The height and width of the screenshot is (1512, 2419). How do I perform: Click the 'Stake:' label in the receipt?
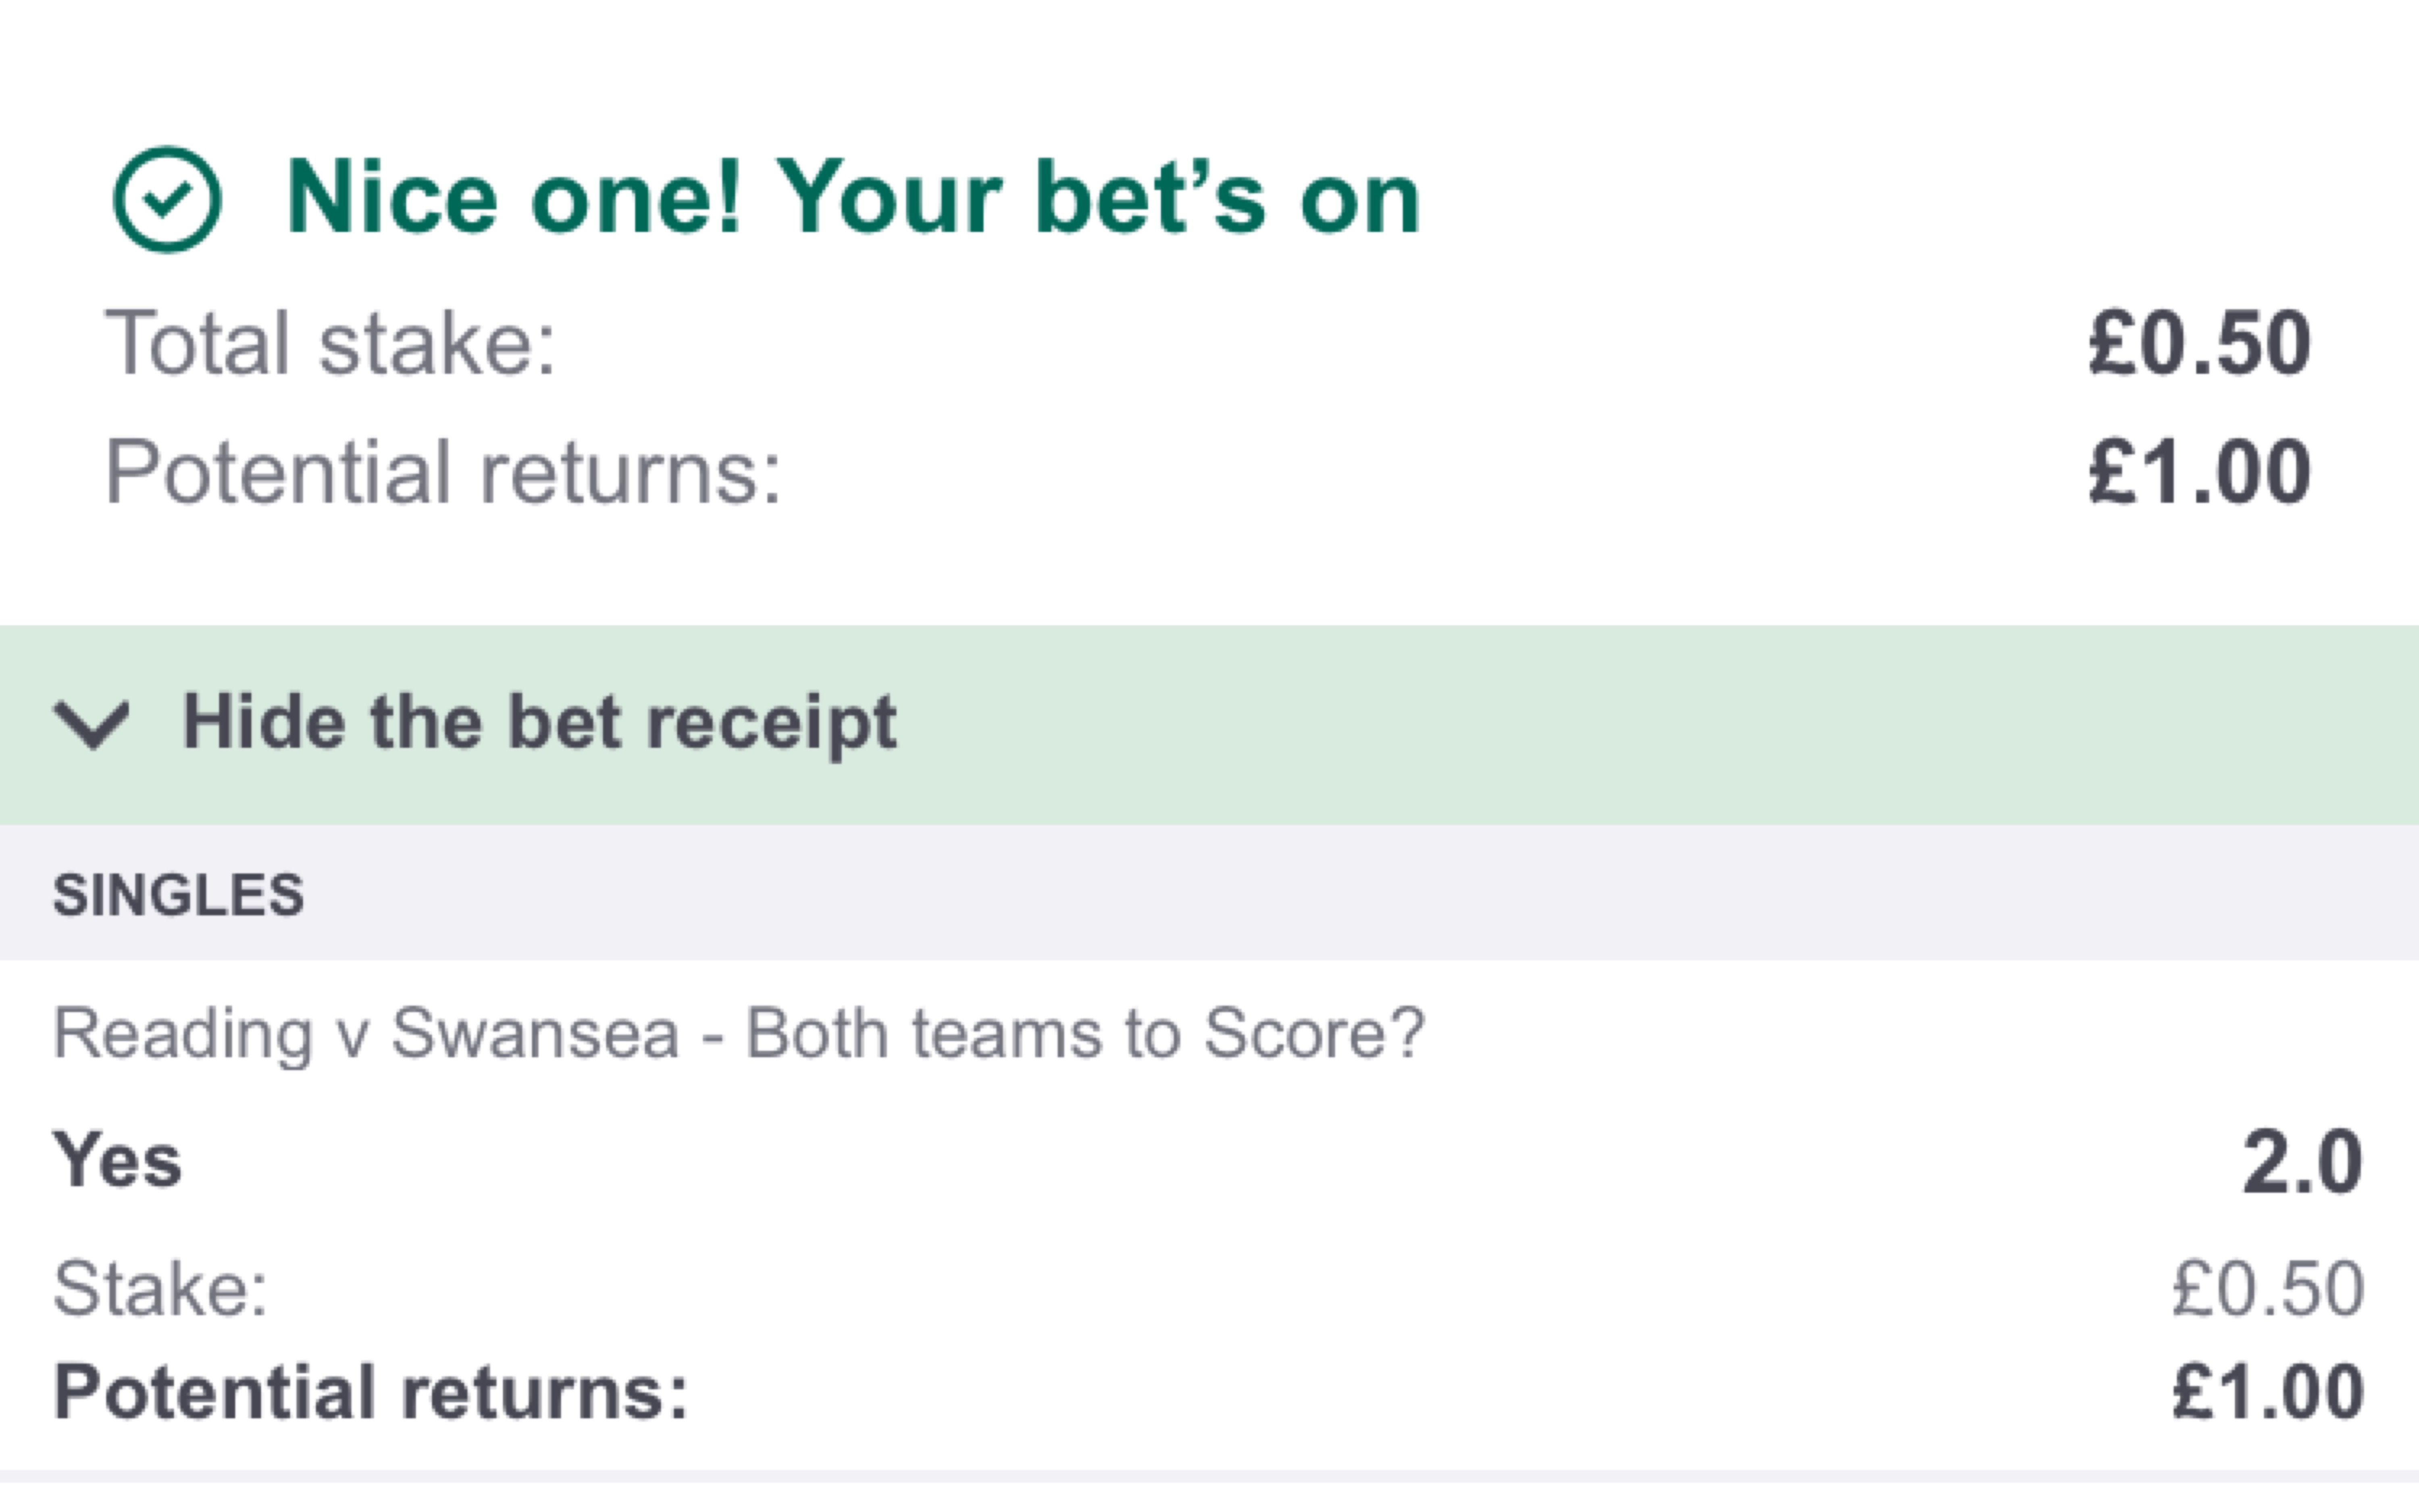(x=160, y=1288)
